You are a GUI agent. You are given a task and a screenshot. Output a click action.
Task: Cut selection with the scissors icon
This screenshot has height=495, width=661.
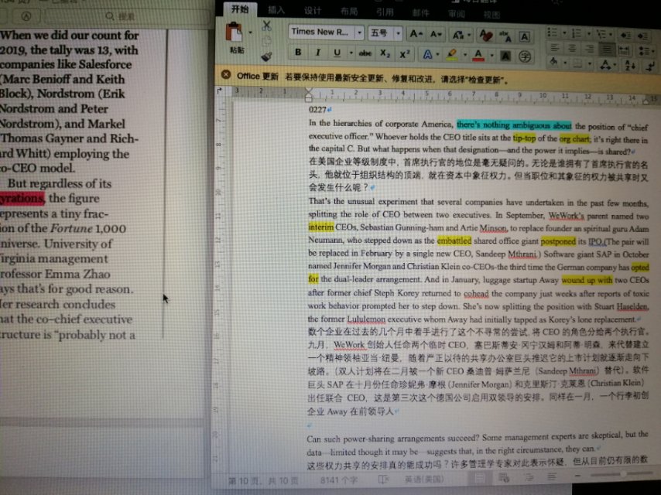(x=266, y=26)
